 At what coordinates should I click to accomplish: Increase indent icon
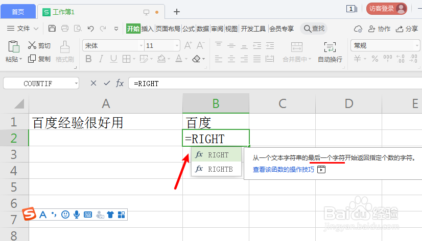pyautogui.click(x=270, y=46)
